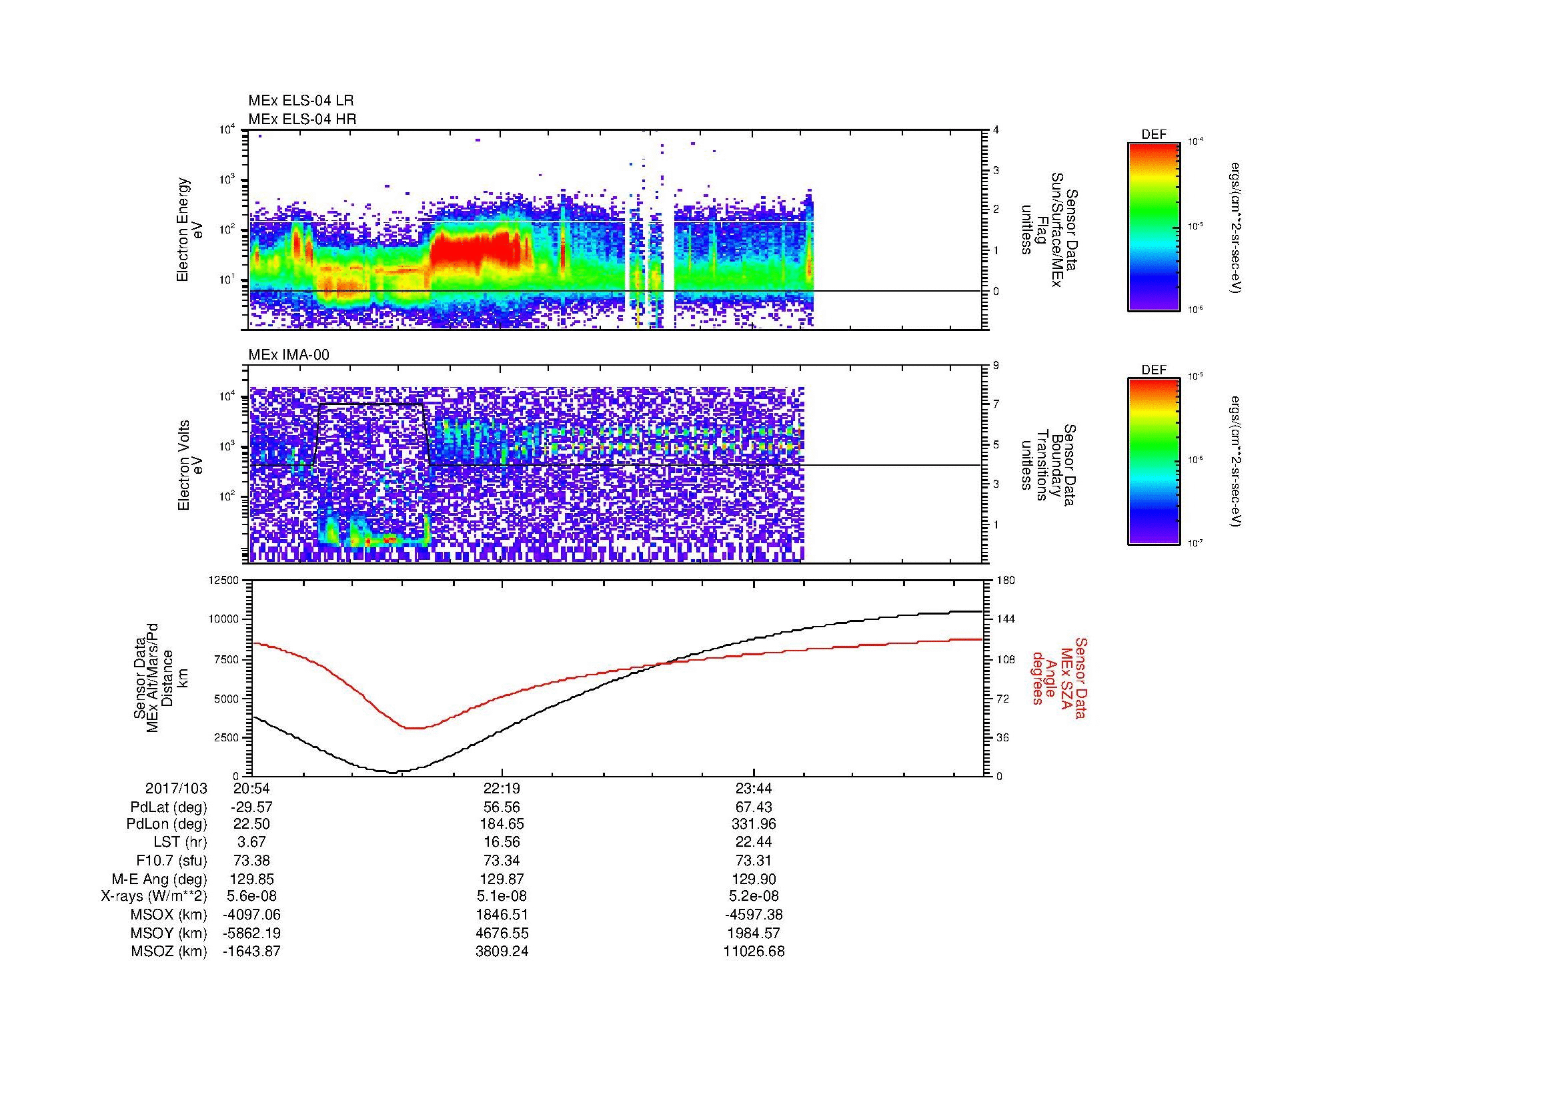Click the PdLon value '184.65'

502,824
